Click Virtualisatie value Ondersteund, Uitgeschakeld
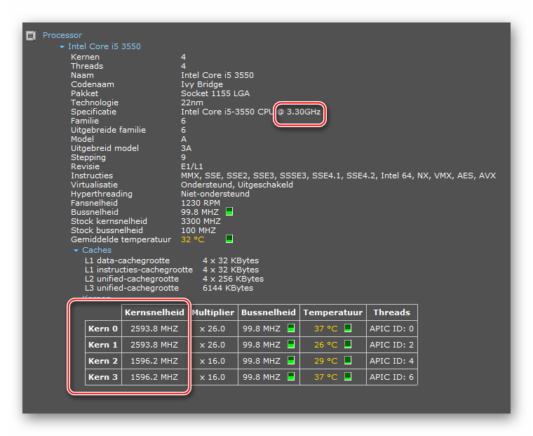The width and height of the screenshot is (533, 436). 237,185
